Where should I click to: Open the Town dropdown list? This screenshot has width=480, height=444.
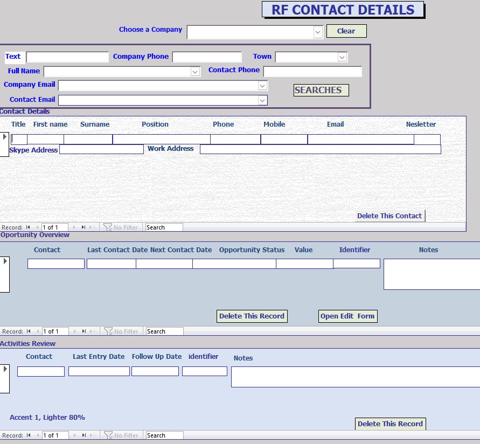tap(342, 57)
